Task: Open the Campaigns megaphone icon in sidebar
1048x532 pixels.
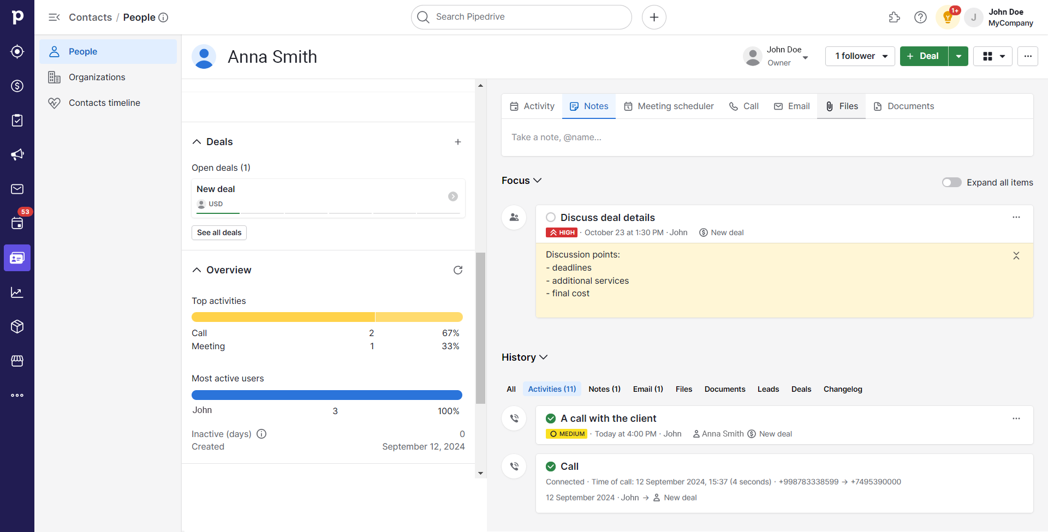Action: pos(17,154)
